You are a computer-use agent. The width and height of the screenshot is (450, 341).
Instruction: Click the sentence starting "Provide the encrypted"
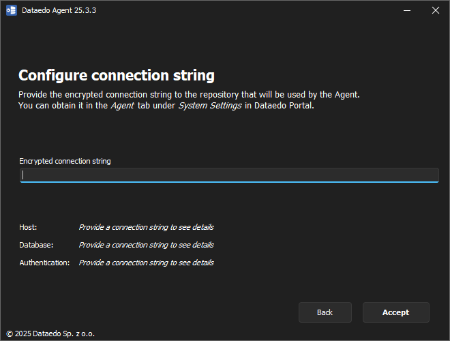[189, 95]
